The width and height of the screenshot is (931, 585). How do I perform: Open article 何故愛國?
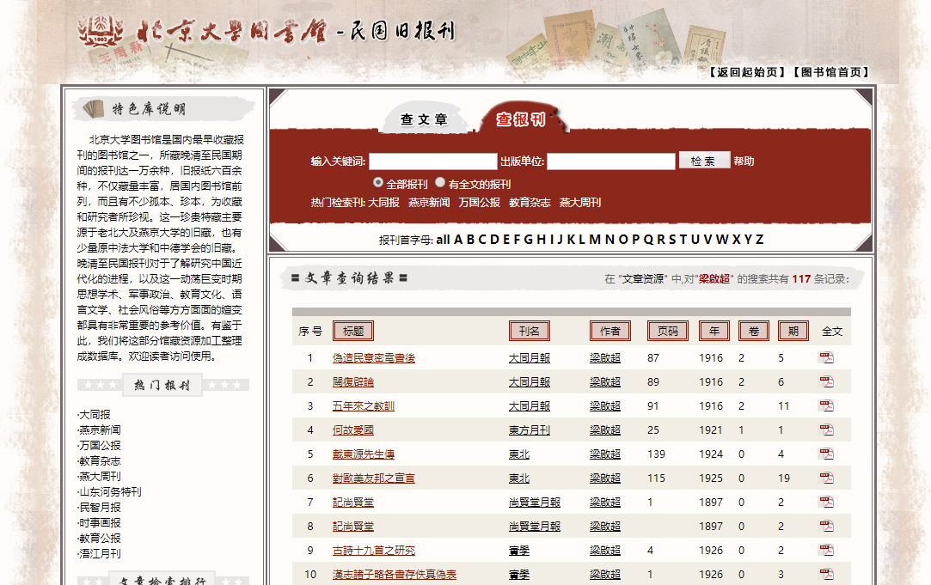point(353,430)
